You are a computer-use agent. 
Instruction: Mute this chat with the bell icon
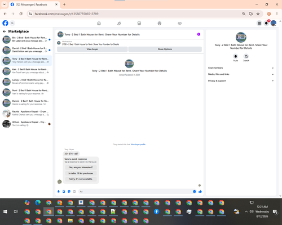click(236, 56)
